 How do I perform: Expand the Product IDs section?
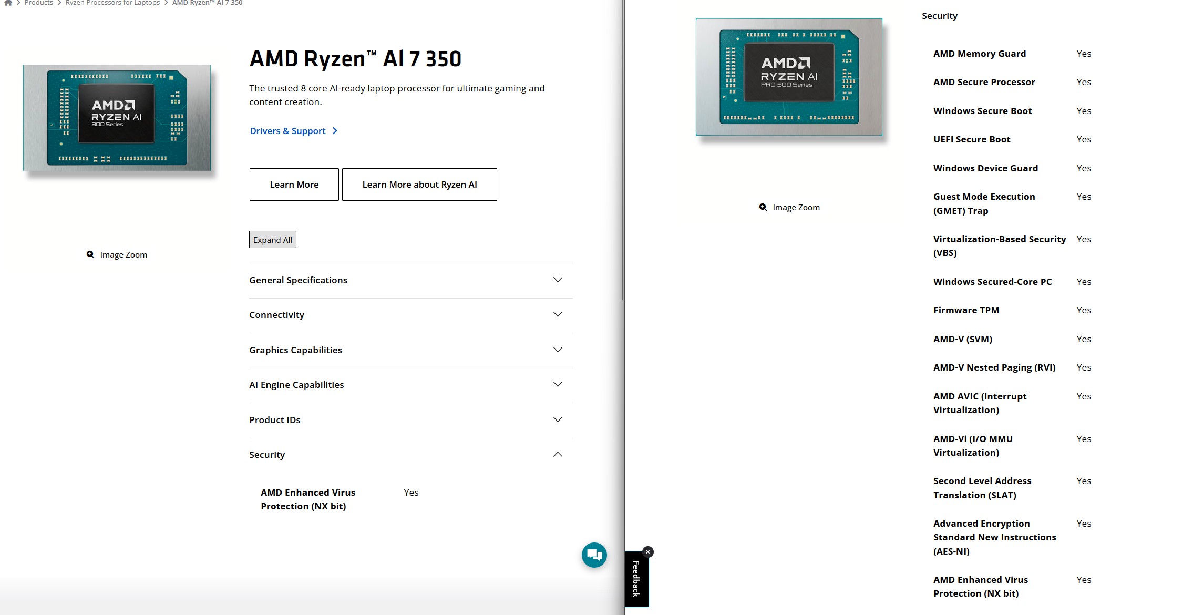(x=411, y=420)
